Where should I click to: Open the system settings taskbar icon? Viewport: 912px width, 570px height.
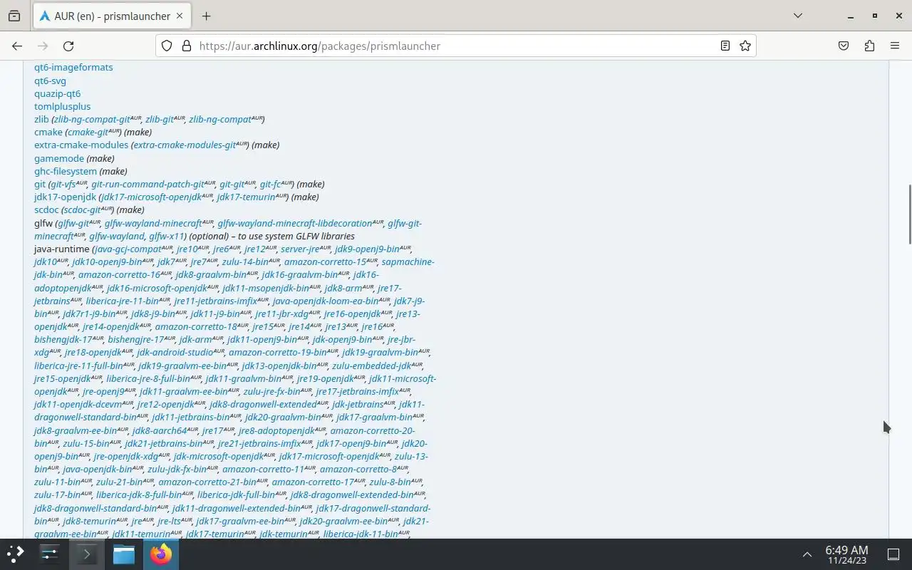tap(49, 554)
